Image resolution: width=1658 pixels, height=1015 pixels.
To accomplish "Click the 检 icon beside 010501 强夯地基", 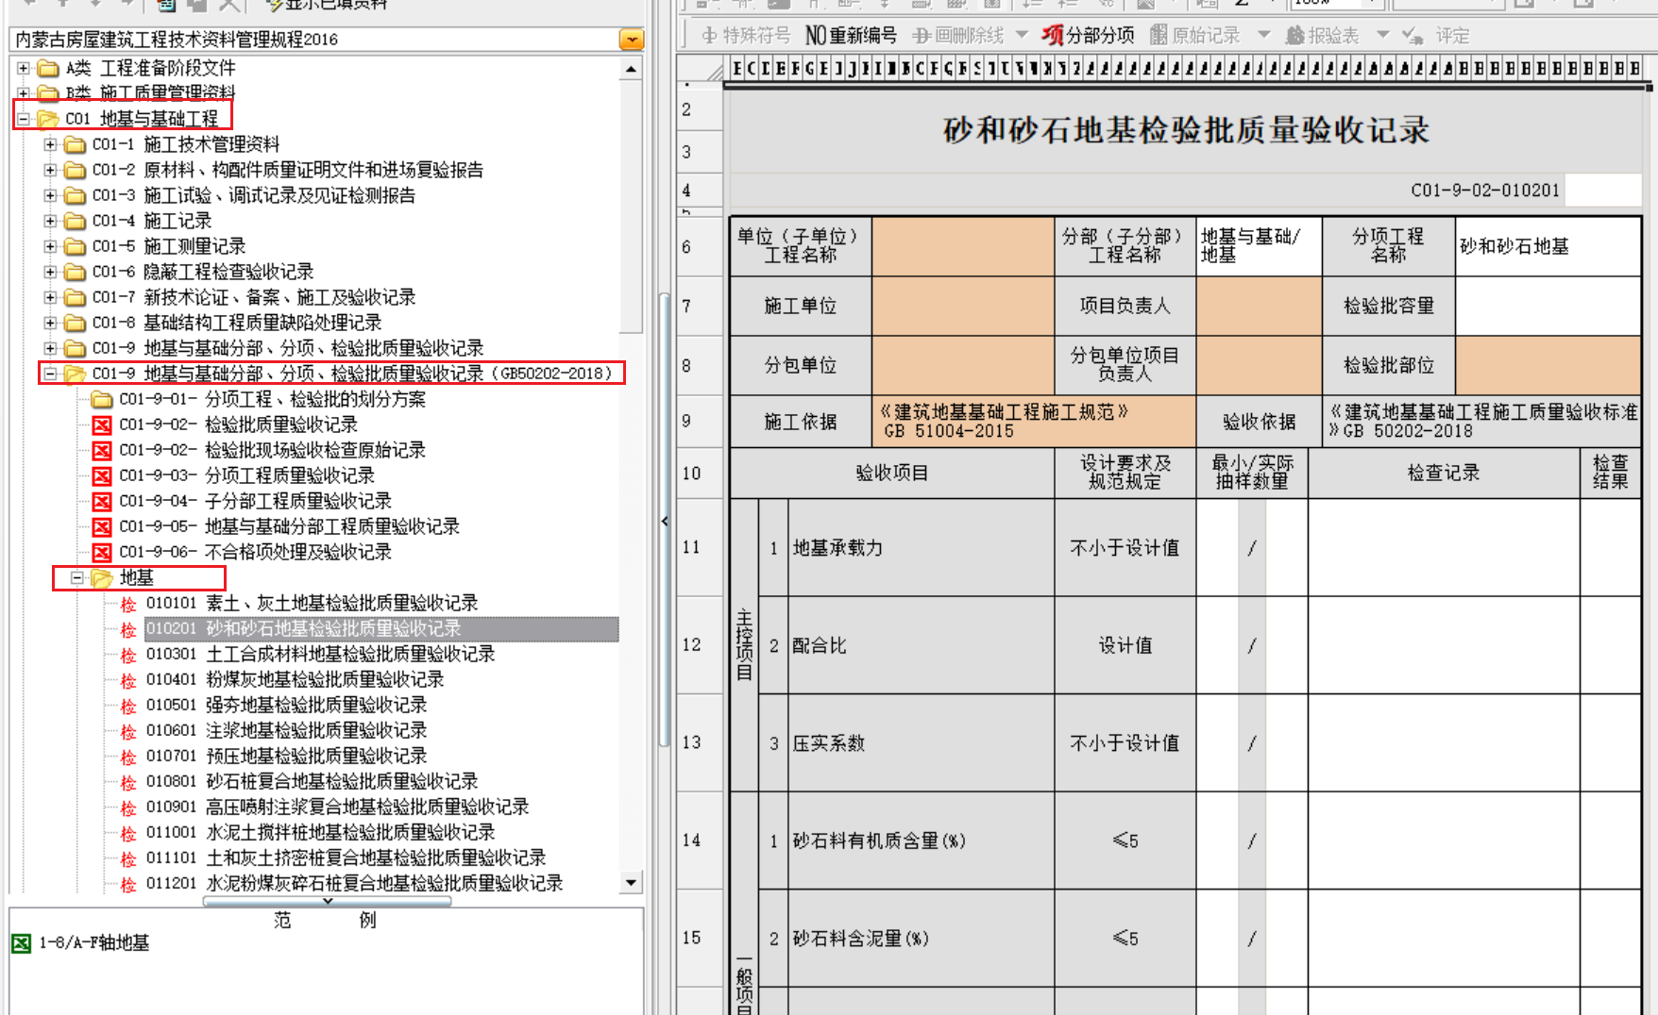I will [x=128, y=706].
